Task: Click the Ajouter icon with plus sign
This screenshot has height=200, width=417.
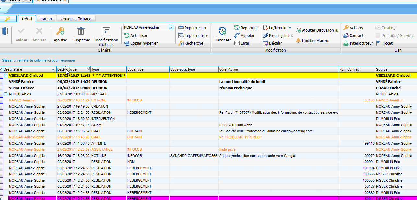Action: (60, 31)
